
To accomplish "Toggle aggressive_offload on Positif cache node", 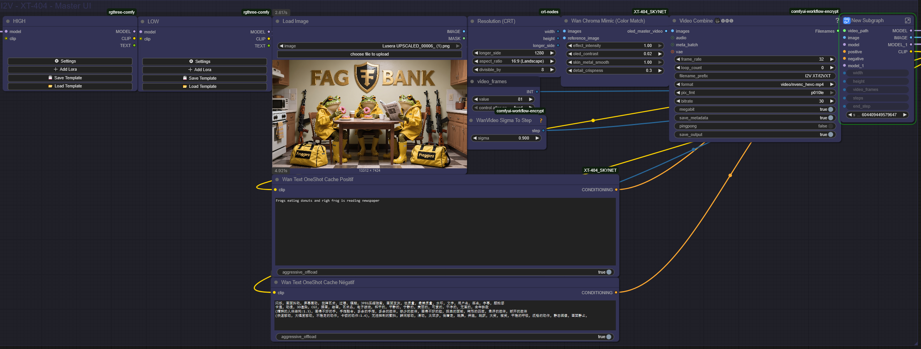I will coord(609,272).
